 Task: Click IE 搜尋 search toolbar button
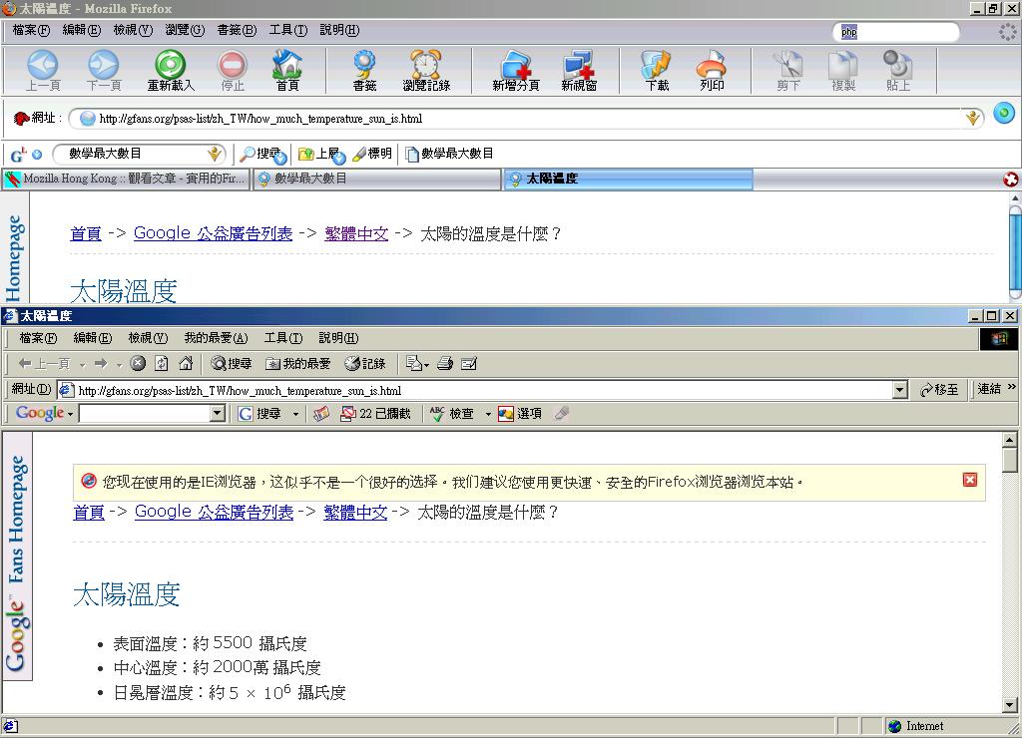click(232, 363)
